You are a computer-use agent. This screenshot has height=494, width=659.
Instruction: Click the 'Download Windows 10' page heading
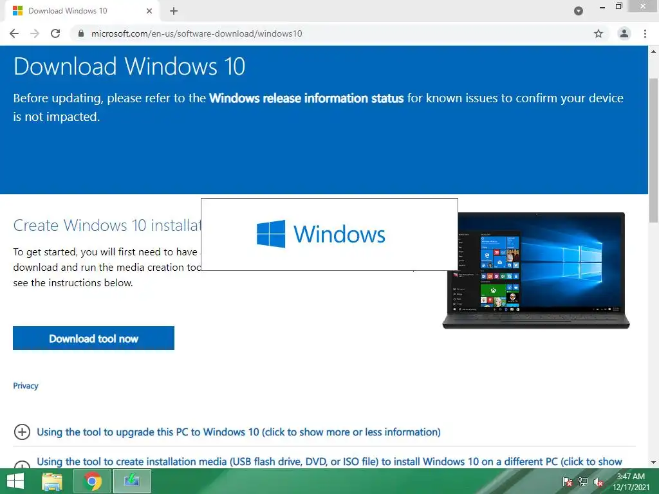click(129, 66)
